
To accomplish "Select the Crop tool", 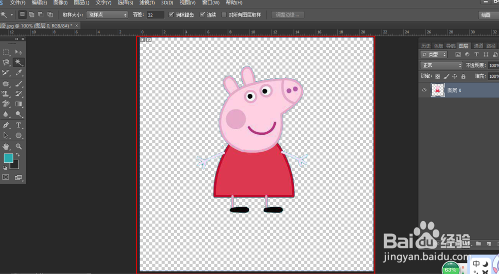I will point(5,73).
